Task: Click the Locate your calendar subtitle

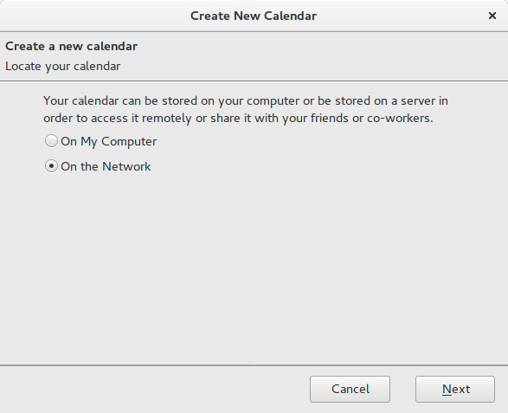Action: click(63, 67)
